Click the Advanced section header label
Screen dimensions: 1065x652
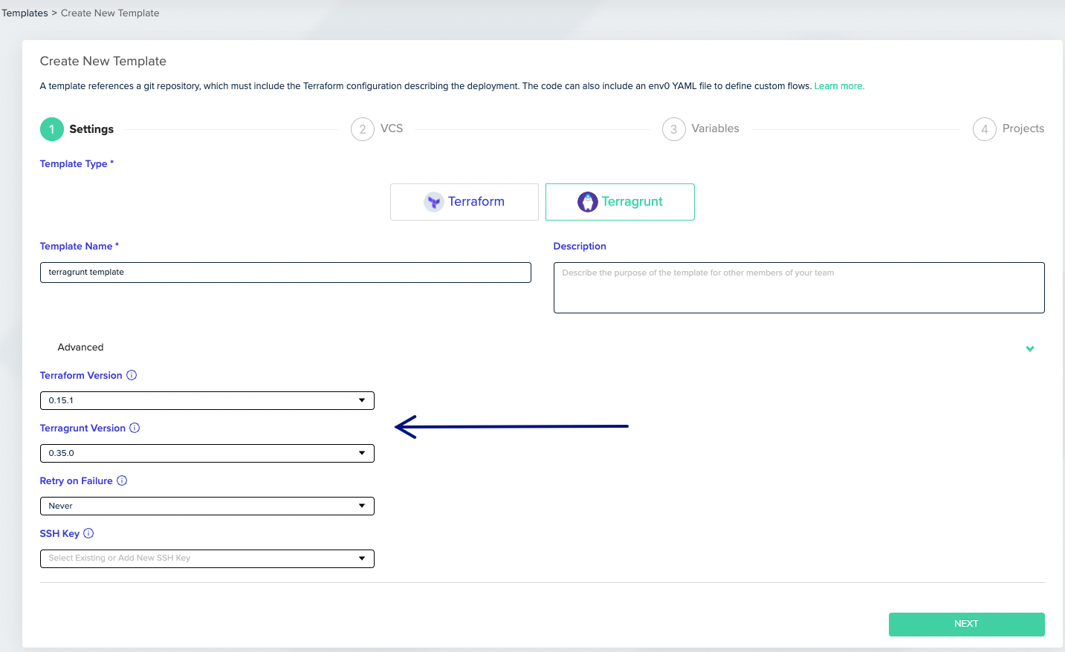coord(80,347)
